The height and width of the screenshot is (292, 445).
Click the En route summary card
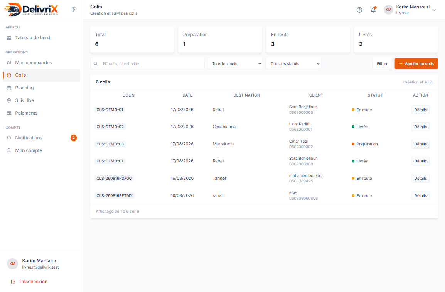click(x=308, y=40)
